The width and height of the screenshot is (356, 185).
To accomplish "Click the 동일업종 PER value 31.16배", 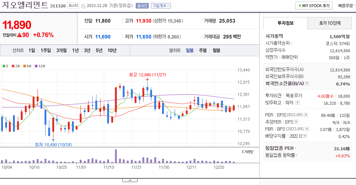I will tap(342, 149).
